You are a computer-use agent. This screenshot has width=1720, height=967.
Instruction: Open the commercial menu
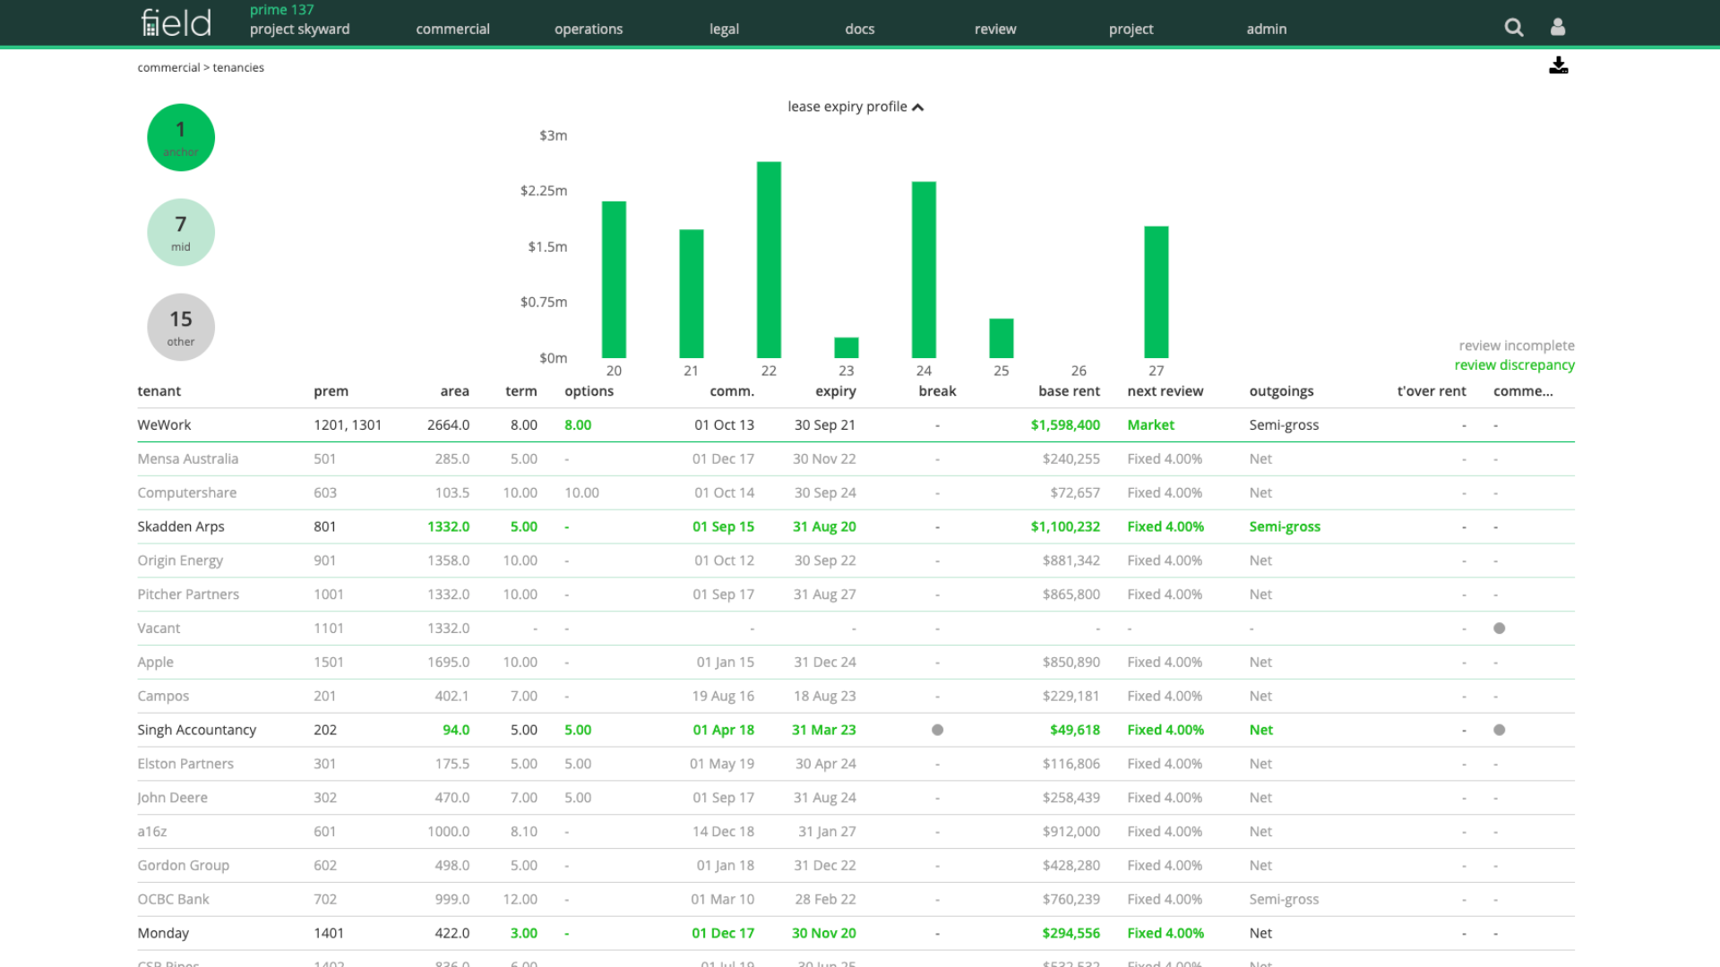tap(452, 29)
